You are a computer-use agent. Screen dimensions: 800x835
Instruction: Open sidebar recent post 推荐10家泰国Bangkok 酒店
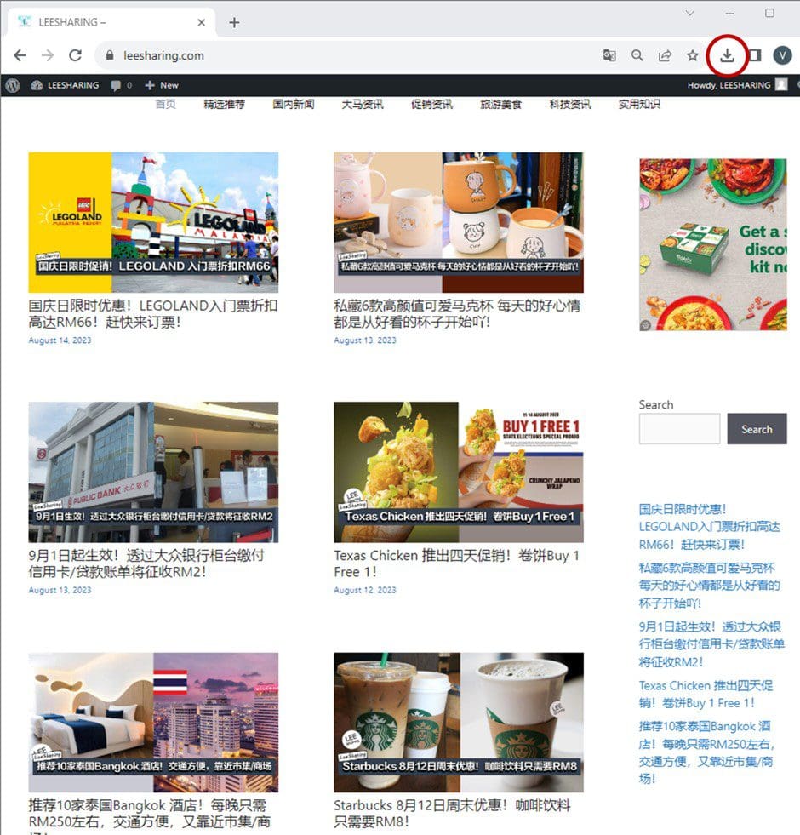click(x=706, y=752)
